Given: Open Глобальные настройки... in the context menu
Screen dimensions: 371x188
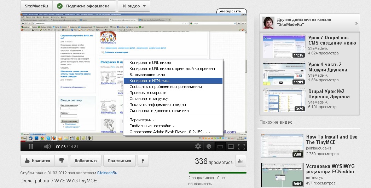Looking at the screenshot, I should point(173,126).
